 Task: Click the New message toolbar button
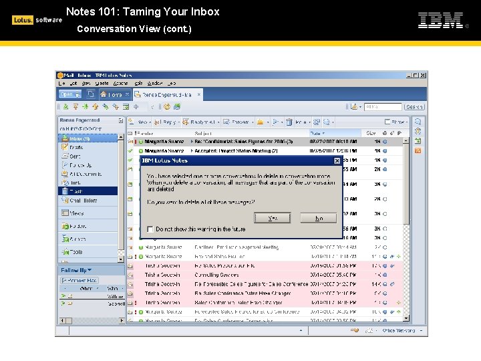(139, 122)
